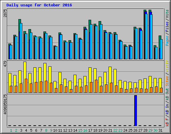Click day label 26 on the x-axis
The image size is (171, 134).
point(135,130)
